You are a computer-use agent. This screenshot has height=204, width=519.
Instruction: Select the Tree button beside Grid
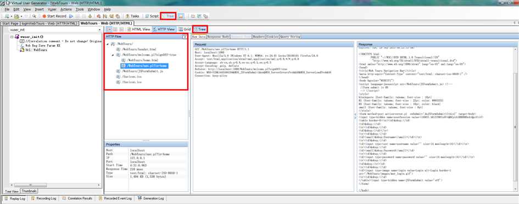[200, 30]
